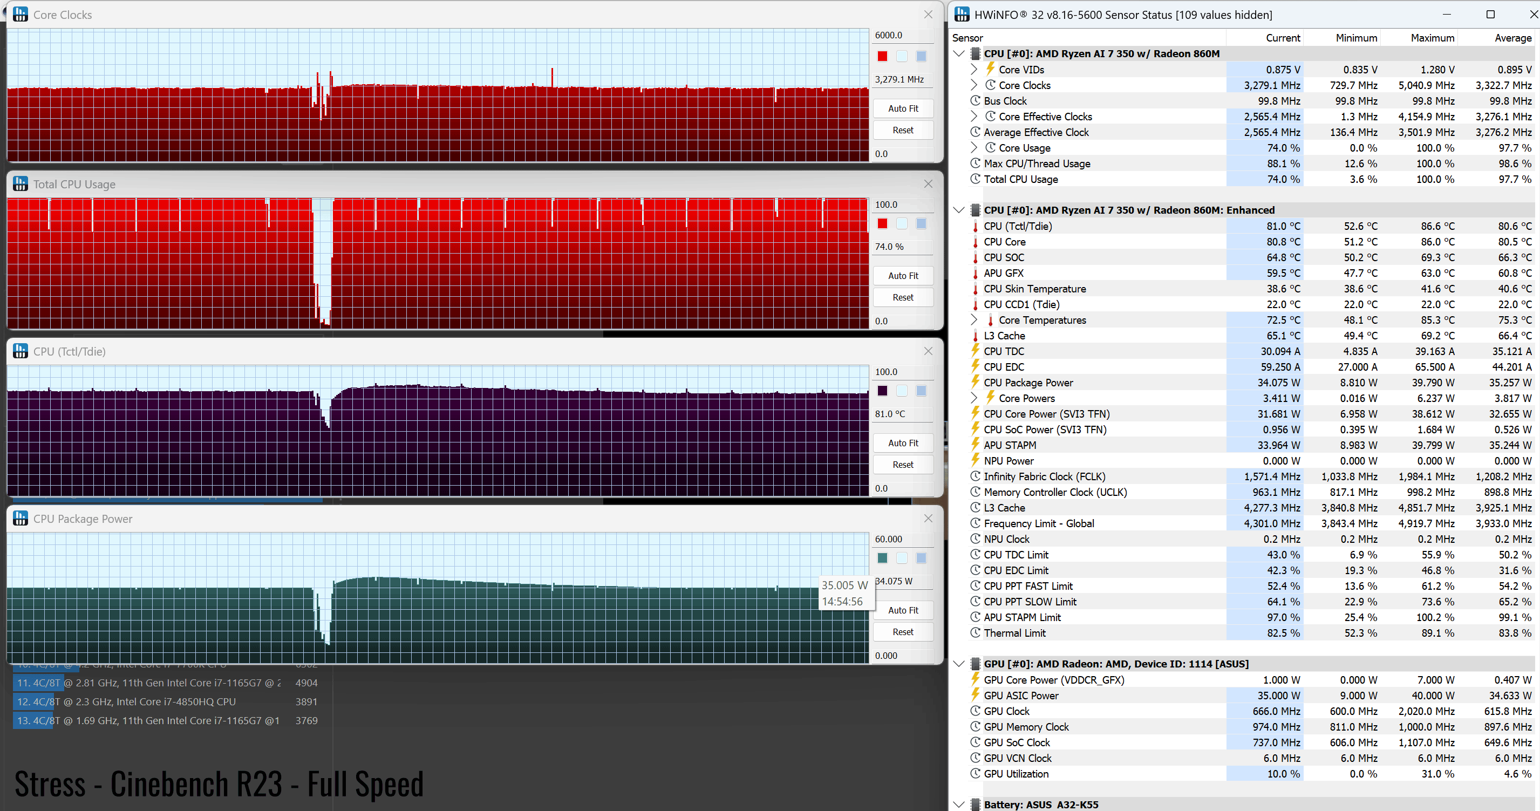Expand Core Effective Clocks row
The image size is (1540, 811).
[x=974, y=116]
